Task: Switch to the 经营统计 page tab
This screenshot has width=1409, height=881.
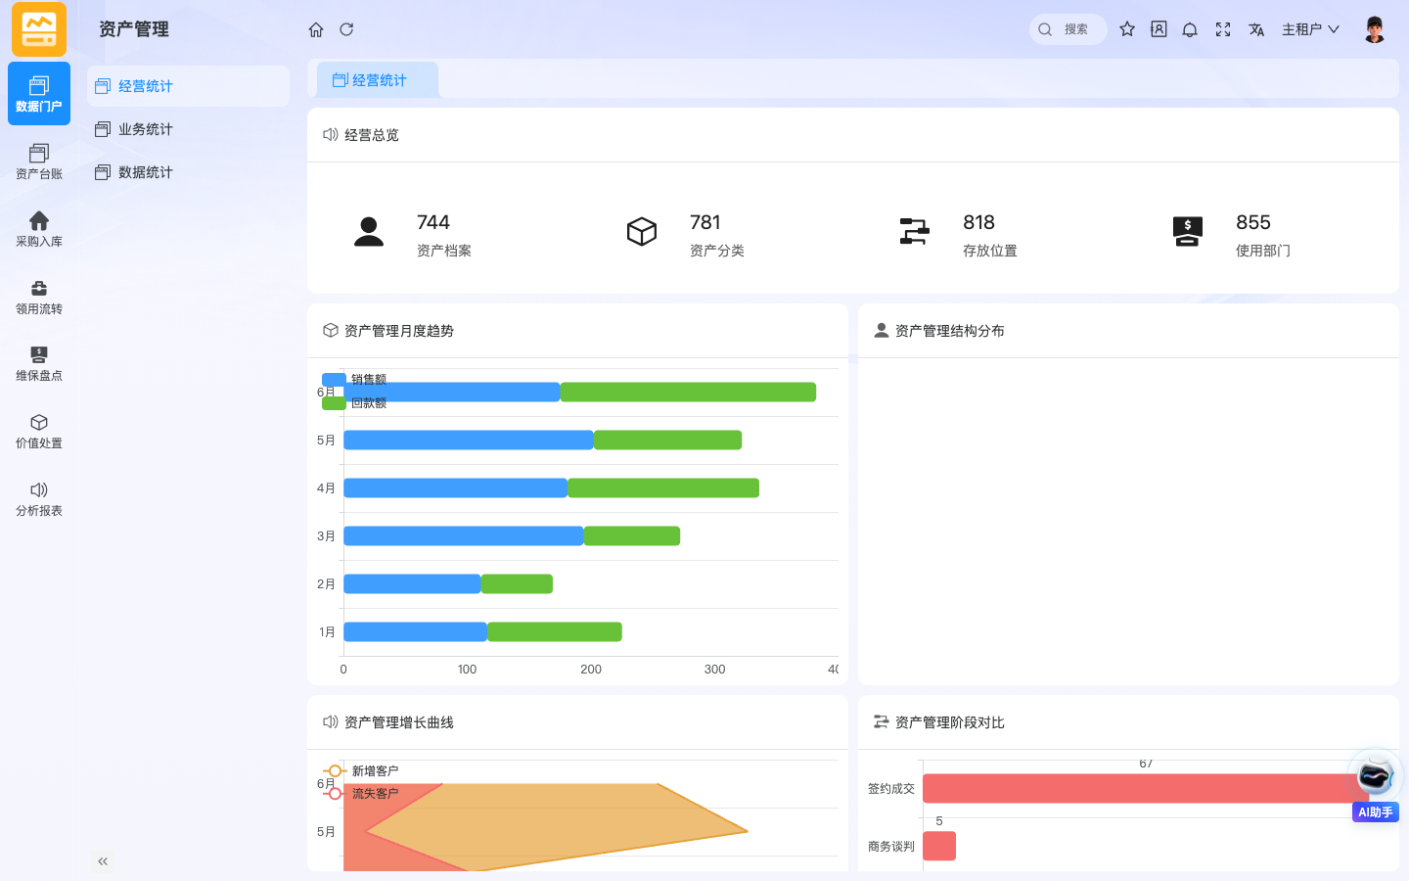Action: coord(378,80)
